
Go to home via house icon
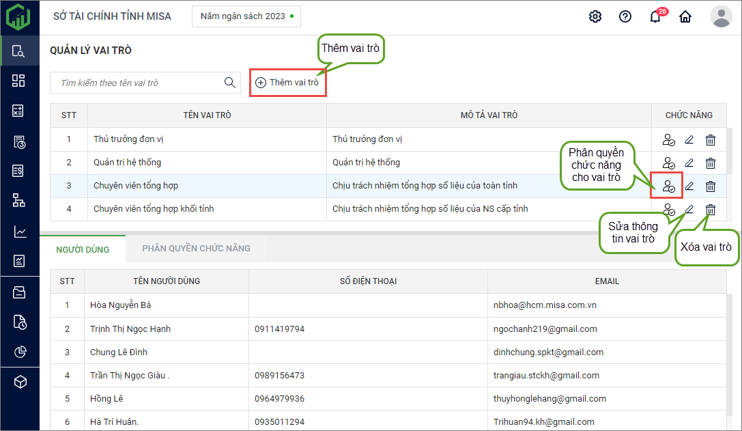coord(685,16)
